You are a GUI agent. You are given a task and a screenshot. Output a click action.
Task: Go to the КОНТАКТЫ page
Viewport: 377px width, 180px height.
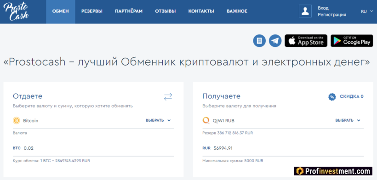tap(201, 11)
